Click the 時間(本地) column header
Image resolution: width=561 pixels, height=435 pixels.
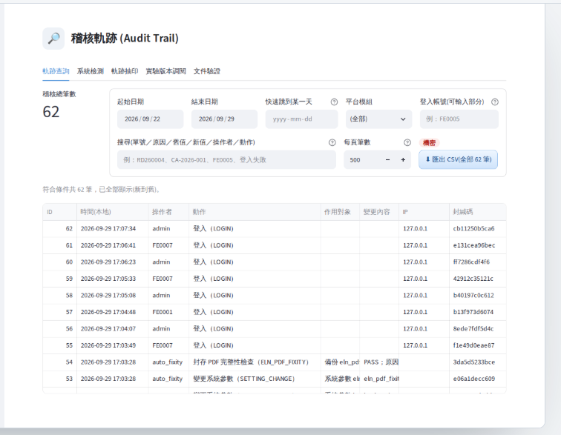113,212
